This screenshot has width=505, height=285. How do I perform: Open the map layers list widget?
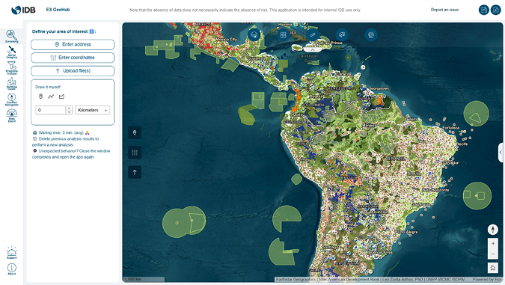[254, 34]
